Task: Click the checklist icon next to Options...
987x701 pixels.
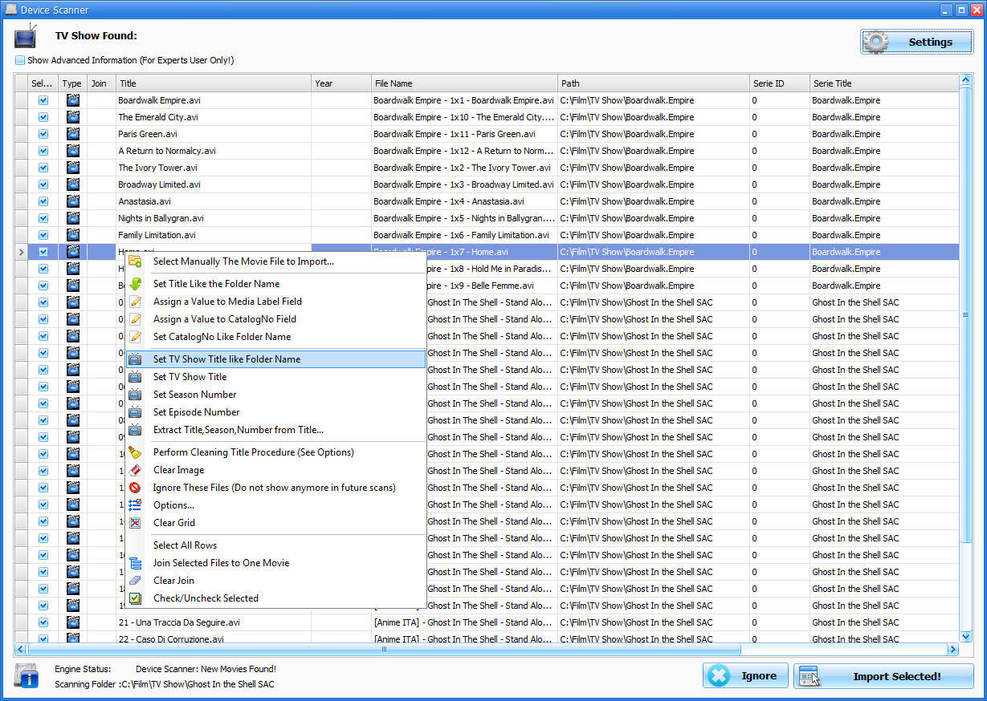Action: pyautogui.click(x=135, y=505)
